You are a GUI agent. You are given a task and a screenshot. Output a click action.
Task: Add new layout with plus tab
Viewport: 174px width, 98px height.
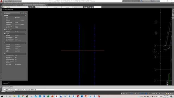[14, 91]
